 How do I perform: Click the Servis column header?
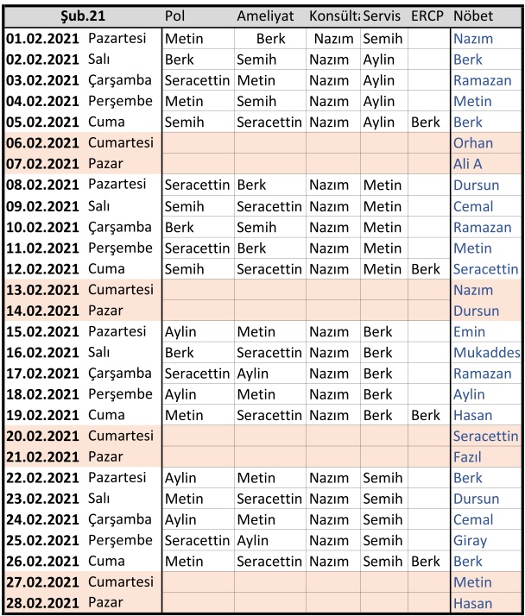pyautogui.click(x=382, y=16)
